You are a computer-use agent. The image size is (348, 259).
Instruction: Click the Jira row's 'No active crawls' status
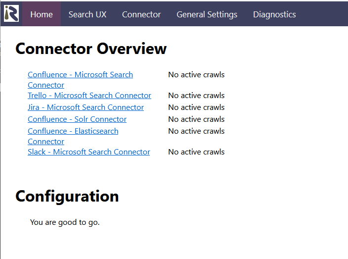(196, 107)
